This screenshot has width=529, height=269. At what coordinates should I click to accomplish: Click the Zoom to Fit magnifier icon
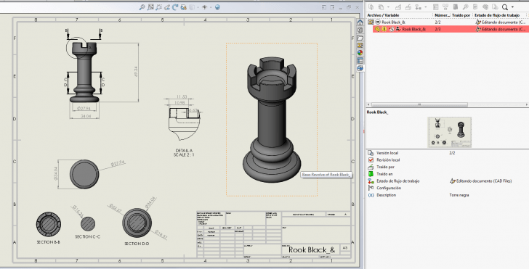(142, 7)
